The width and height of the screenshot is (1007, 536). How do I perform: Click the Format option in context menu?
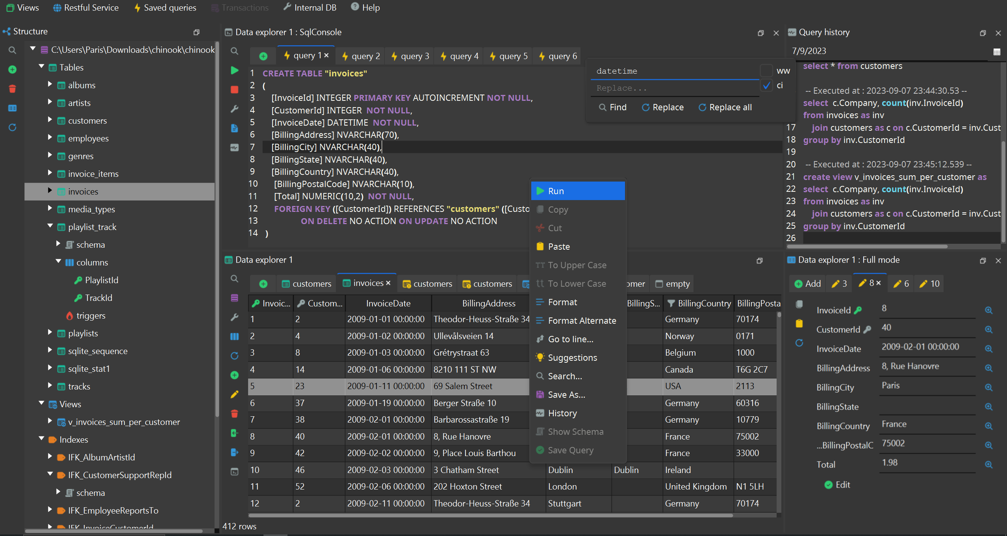562,302
